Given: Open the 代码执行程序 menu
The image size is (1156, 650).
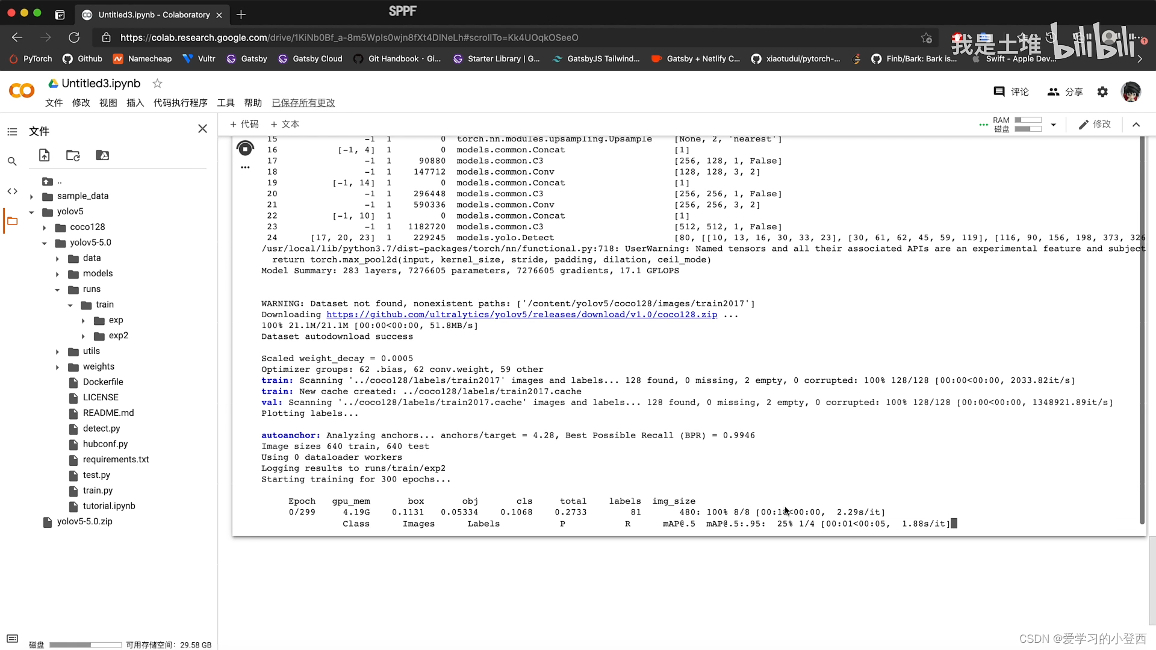Looking at the screenshot, I should pyautogui.click(x=180, y=103).
